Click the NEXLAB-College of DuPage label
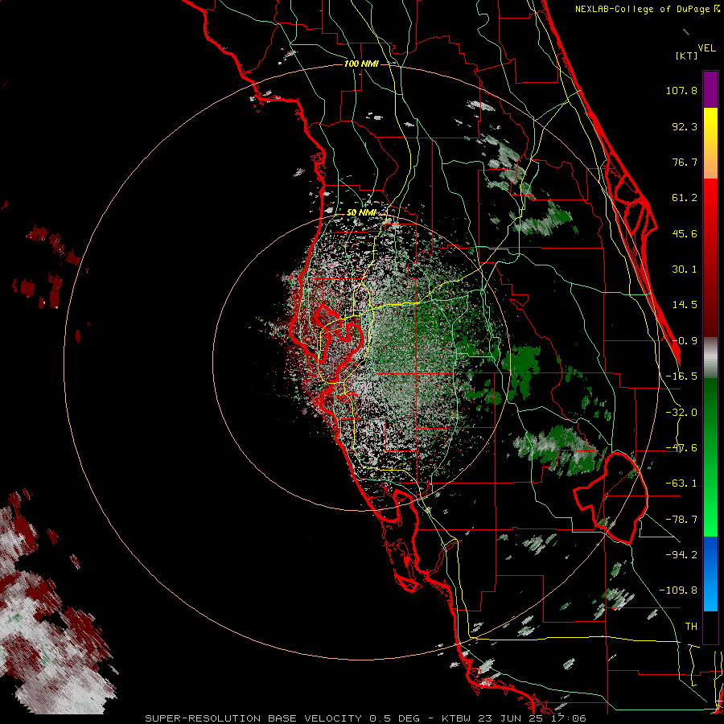 click(647, 9)
